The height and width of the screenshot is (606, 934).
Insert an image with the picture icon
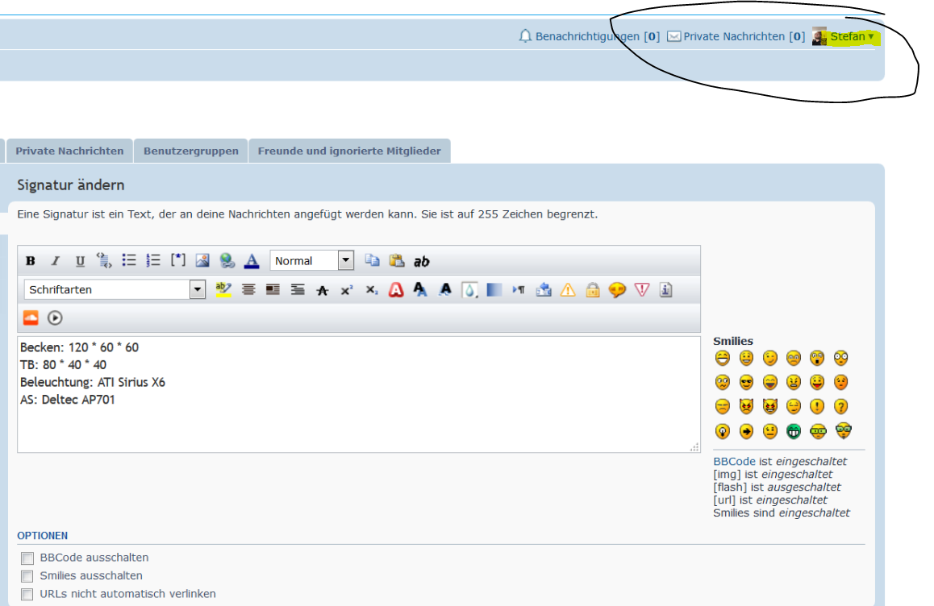pyautogui.click(x=202, y=260)
